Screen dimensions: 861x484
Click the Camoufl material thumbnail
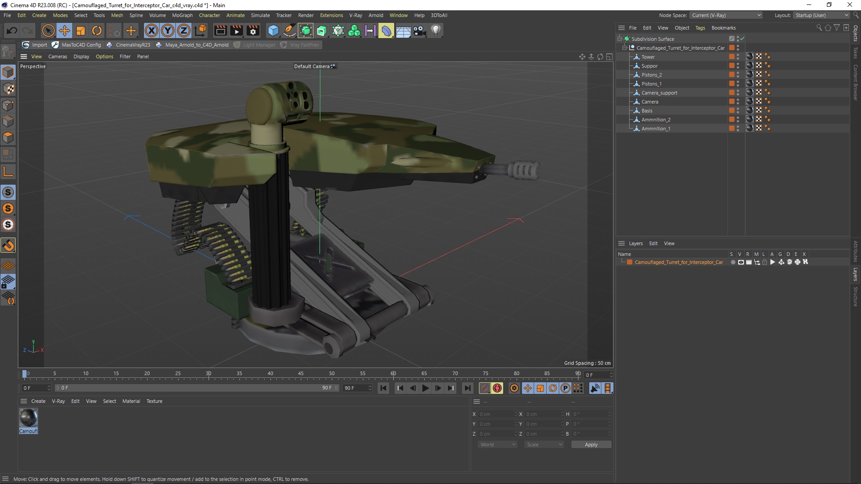pos(28,418)
